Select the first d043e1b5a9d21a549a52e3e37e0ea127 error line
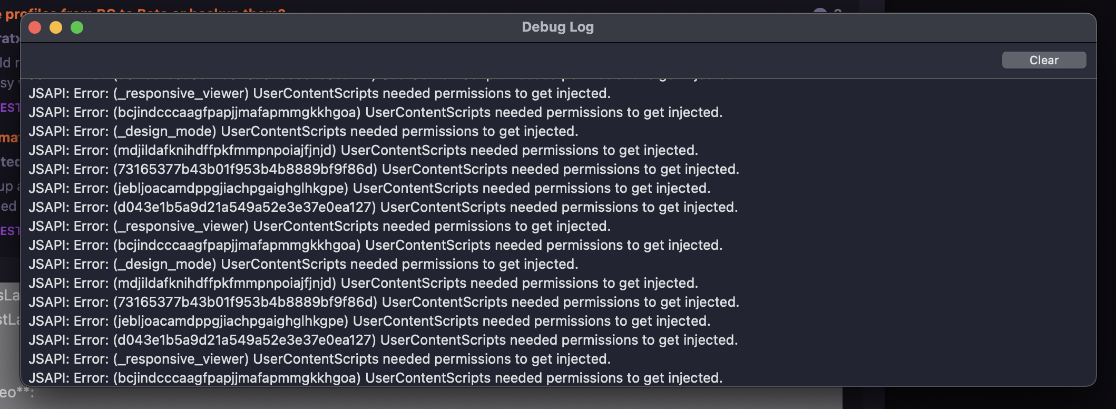This screenshot has width=1116, height=409. 383,208
